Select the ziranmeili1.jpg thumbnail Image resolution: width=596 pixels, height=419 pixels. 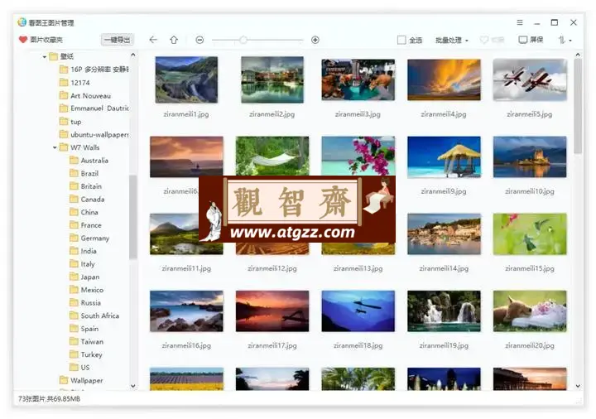point(186,79)
